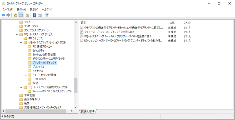Switch to the 標準 tab
Viewport: 235px width, 120px height.
(x=92, y=111)
